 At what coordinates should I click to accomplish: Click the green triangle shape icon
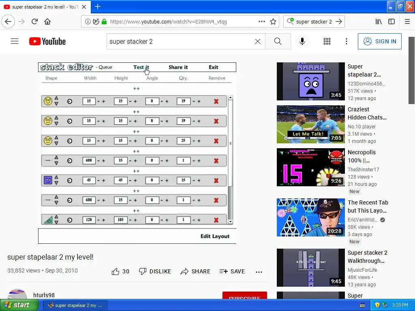tap(48, 220)
